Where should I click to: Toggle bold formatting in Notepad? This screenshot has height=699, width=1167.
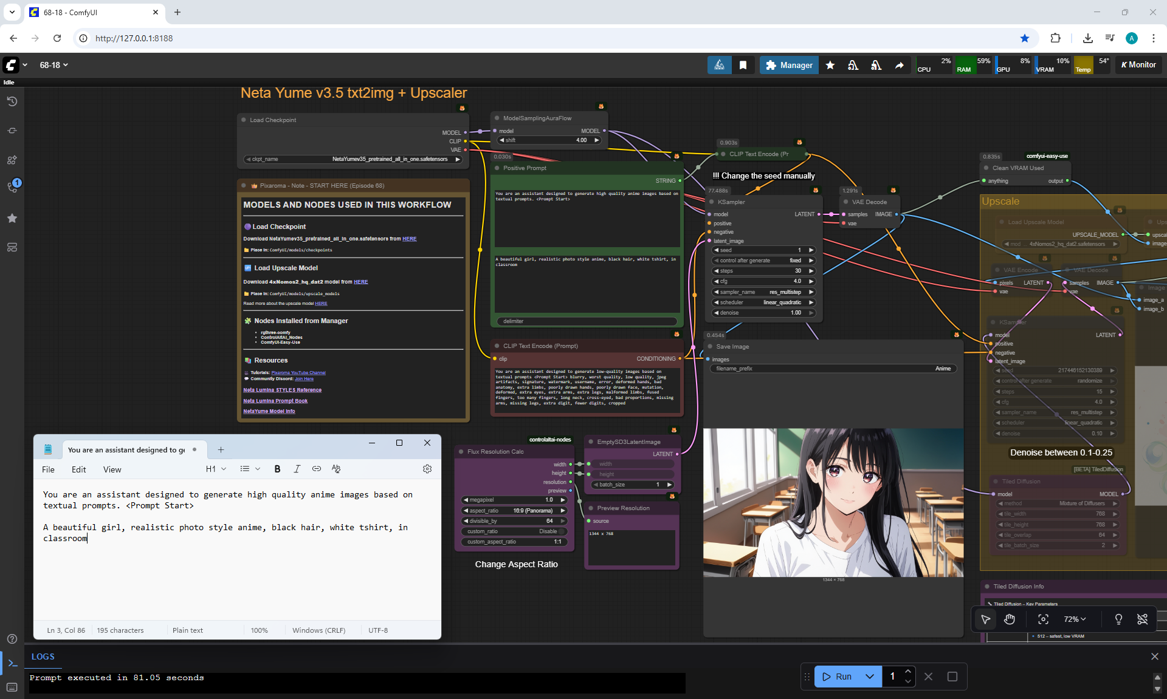click(277, 469)
